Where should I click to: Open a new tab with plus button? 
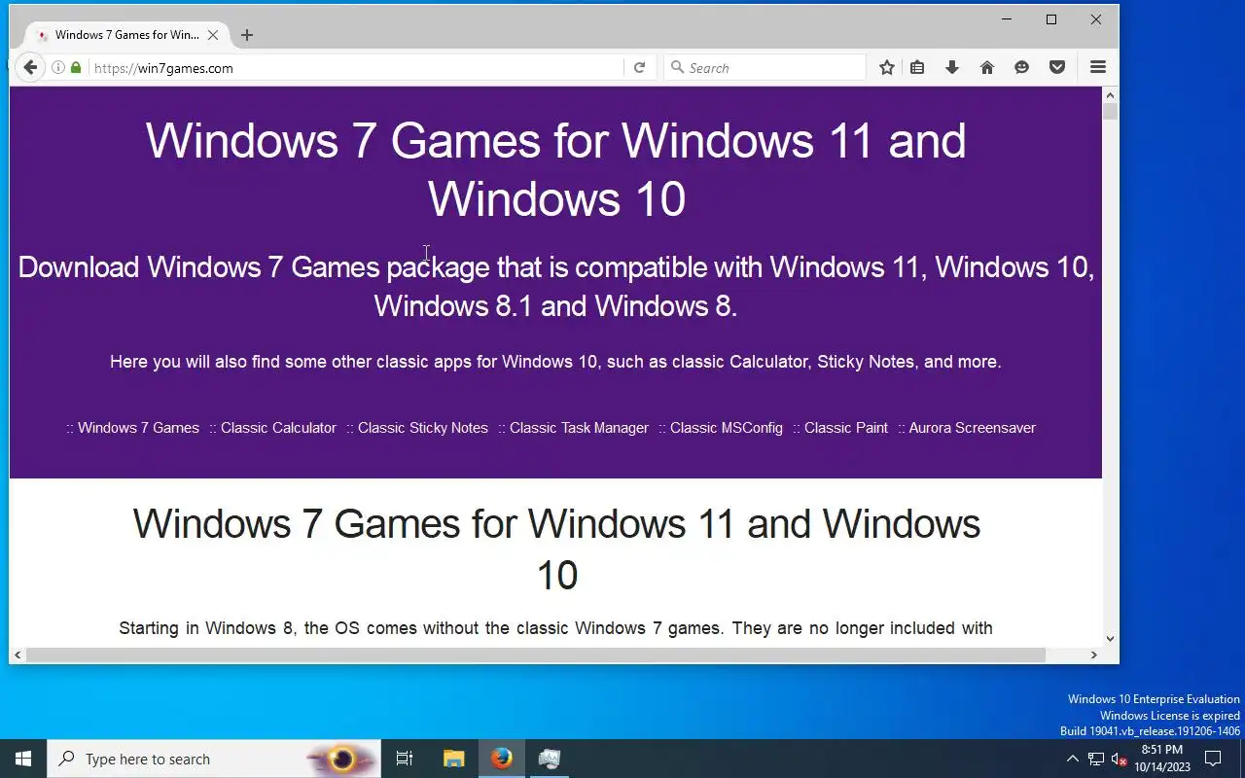247,35
